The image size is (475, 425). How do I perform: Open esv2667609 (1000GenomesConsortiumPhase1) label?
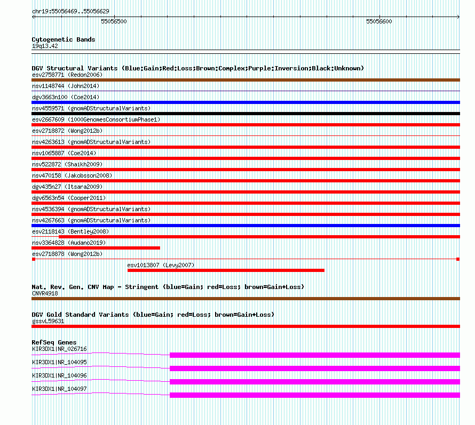click(96, 119)
